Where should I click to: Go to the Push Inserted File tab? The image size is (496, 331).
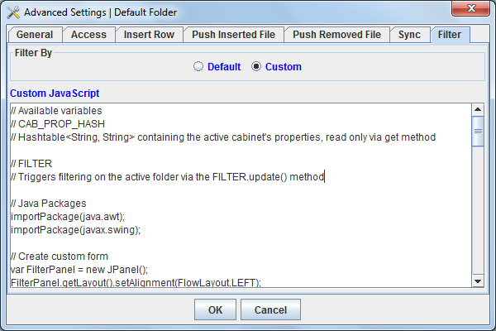[234, 35]
